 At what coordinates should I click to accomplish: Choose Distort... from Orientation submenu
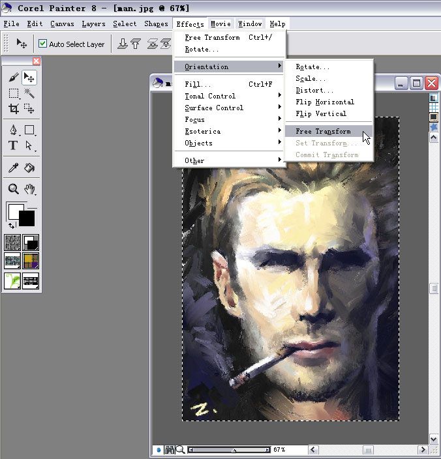(329, 90)
